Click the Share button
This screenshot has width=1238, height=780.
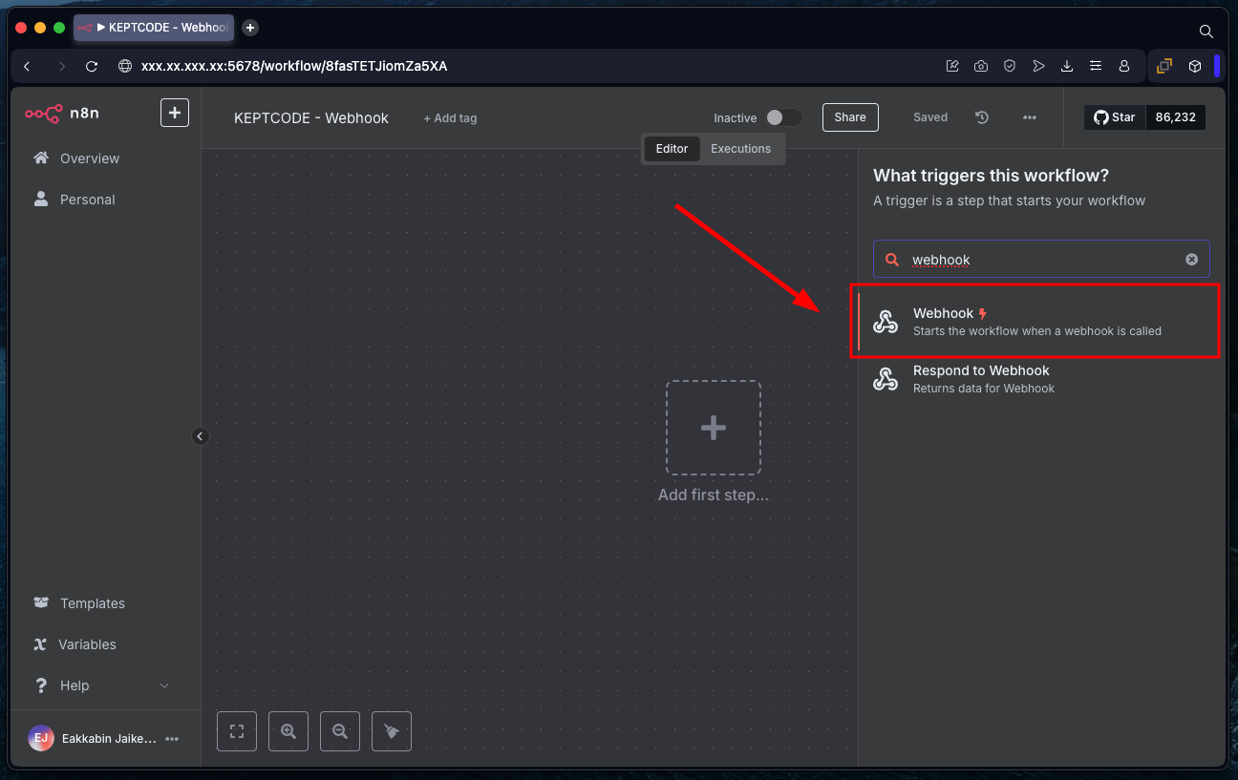click(x=849, y=117)
